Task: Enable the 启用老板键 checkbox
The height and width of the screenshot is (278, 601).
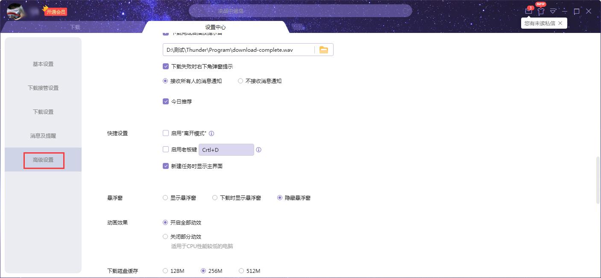Action: [x=165, y=149]
